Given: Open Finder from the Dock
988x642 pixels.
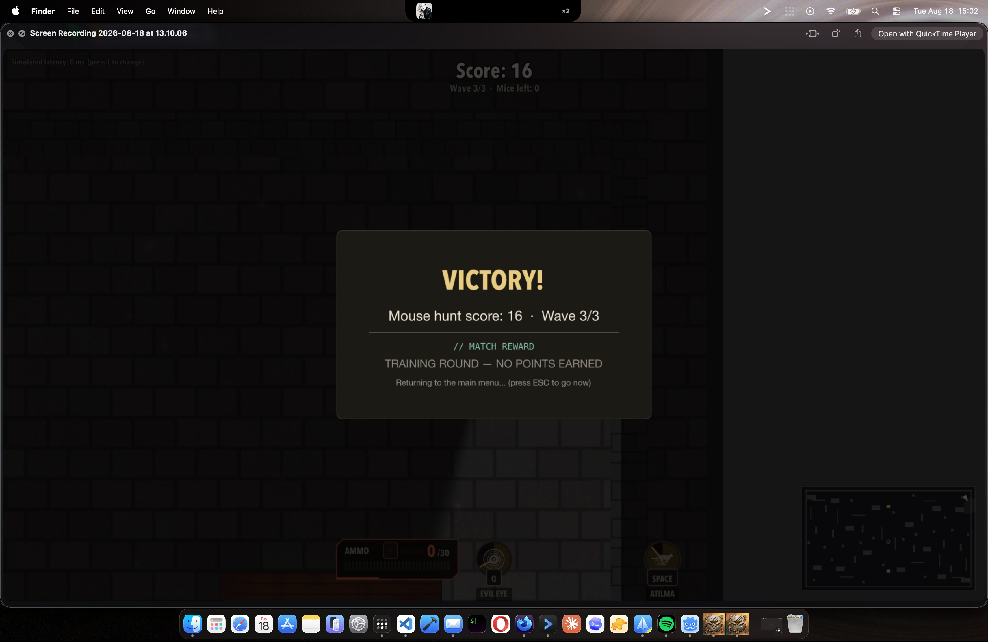Looking at the screenshot, I should click(193, 623).
